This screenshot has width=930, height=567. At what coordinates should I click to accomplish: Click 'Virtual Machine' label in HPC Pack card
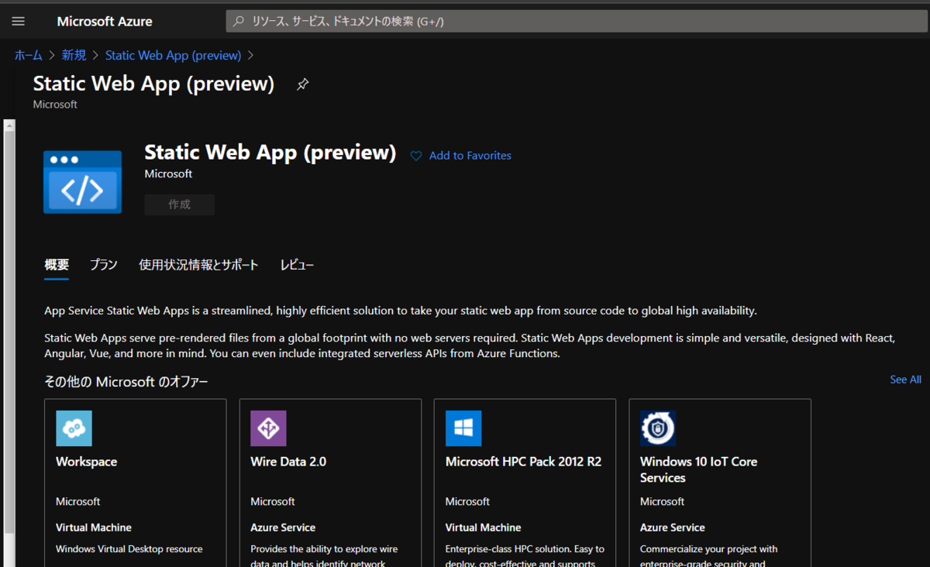click(484, 527)
